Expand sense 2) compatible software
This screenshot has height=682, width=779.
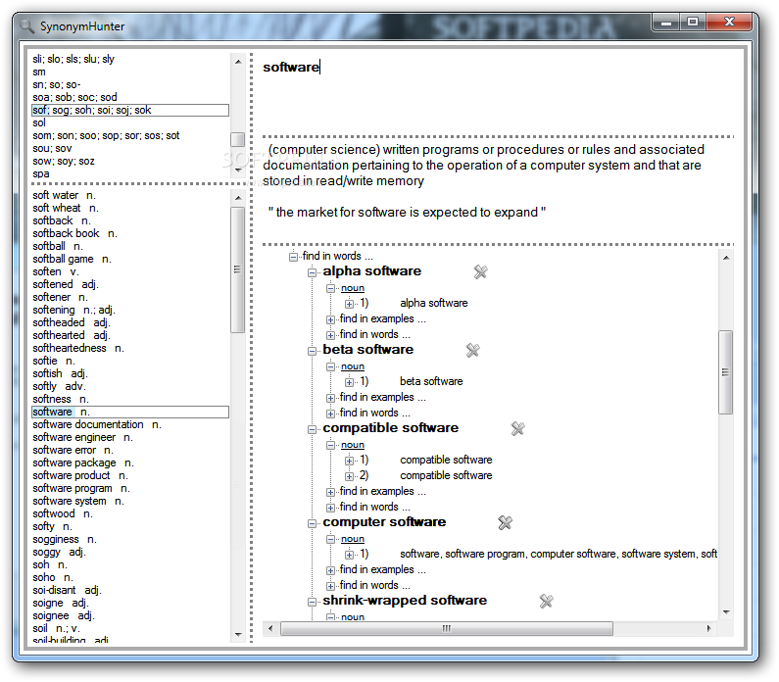tap(349, 476)
